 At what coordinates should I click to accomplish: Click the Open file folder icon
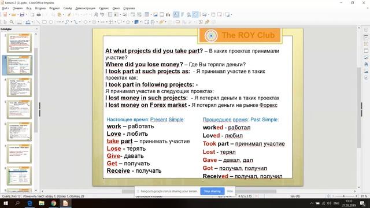[x=13, y=14]
